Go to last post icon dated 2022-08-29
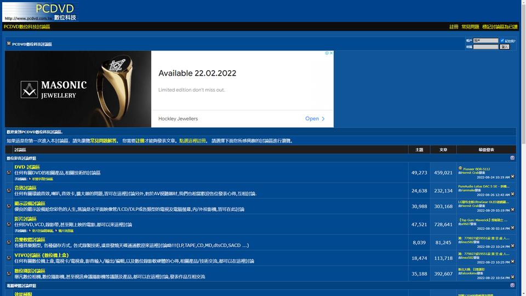This screenshot has height=296, width=526. tap(513, 210)
